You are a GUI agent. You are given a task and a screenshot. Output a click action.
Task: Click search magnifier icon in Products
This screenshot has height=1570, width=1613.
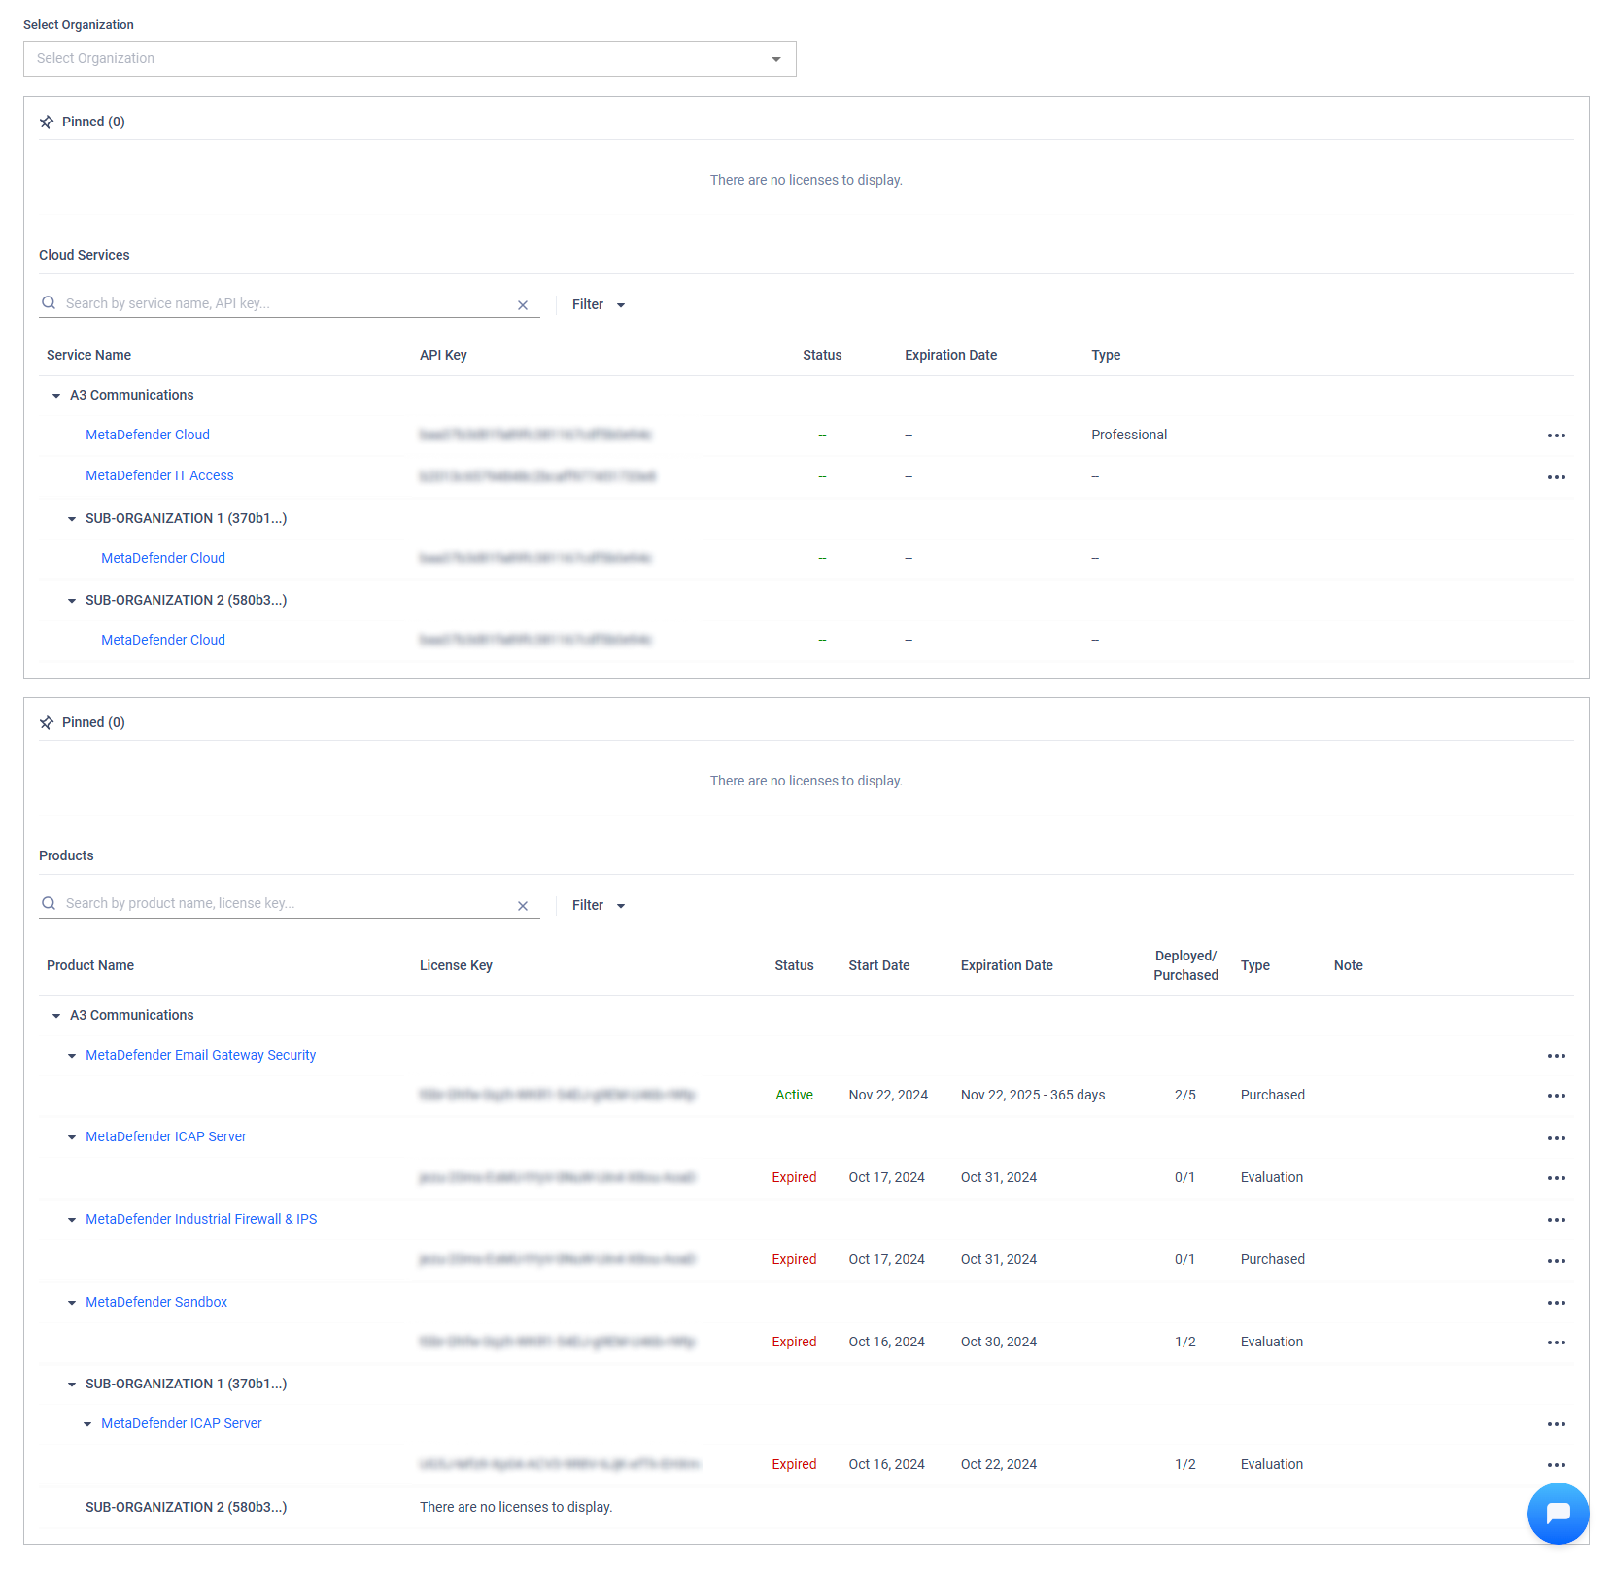pos(50,904)
